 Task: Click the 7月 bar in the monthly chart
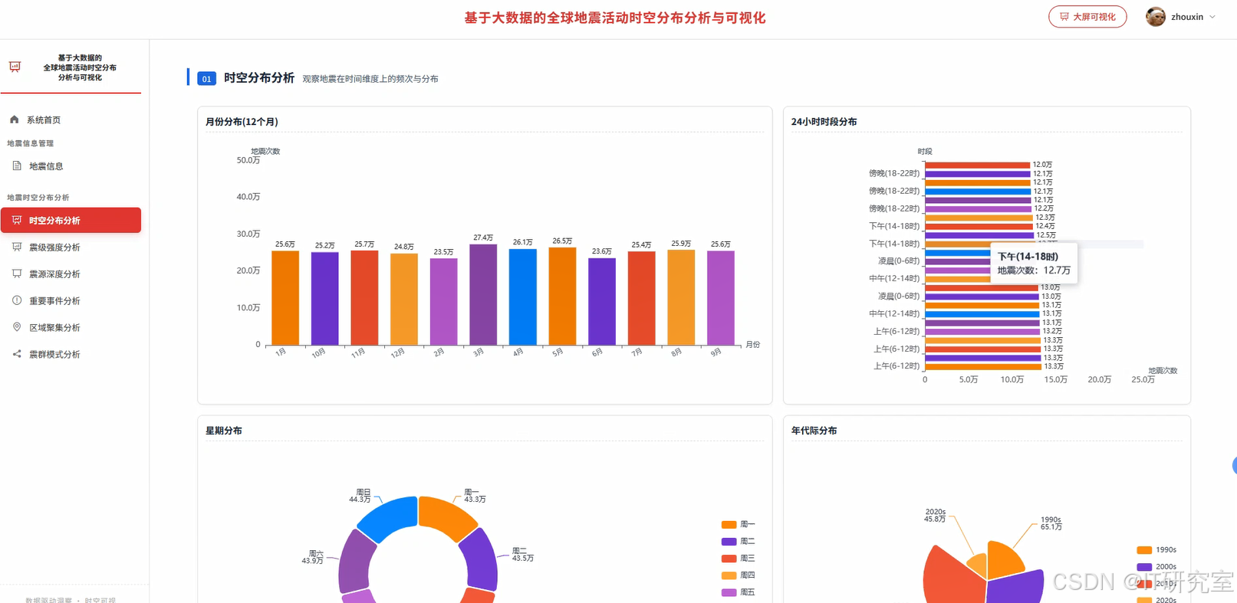[642, 299]
